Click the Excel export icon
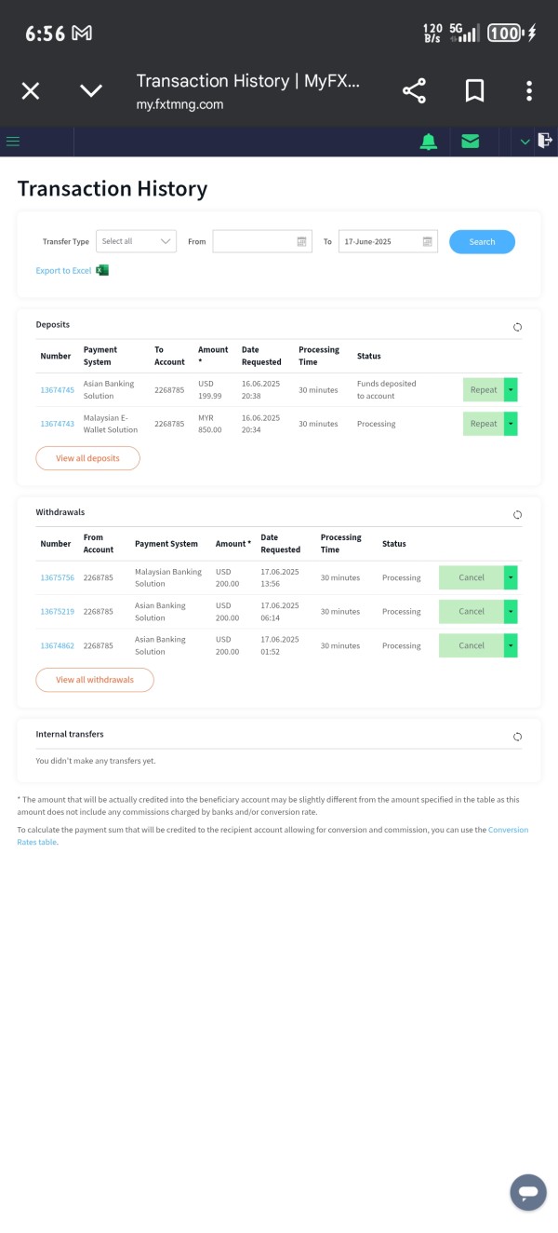 pos(102,270)
